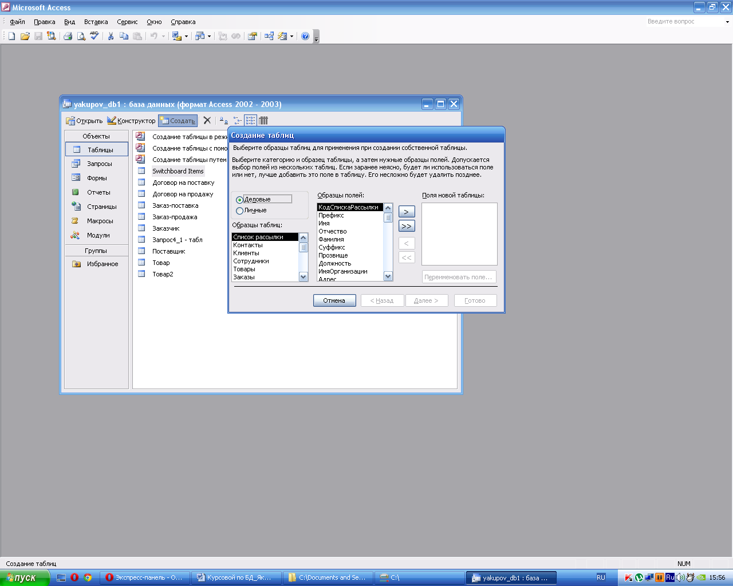Add selected field with the > button
733x586 pixels.
point(407,212)
